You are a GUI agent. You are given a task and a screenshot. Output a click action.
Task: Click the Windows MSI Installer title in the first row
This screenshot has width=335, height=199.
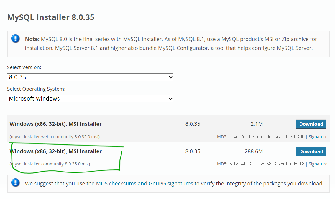[x=56, y=124]
